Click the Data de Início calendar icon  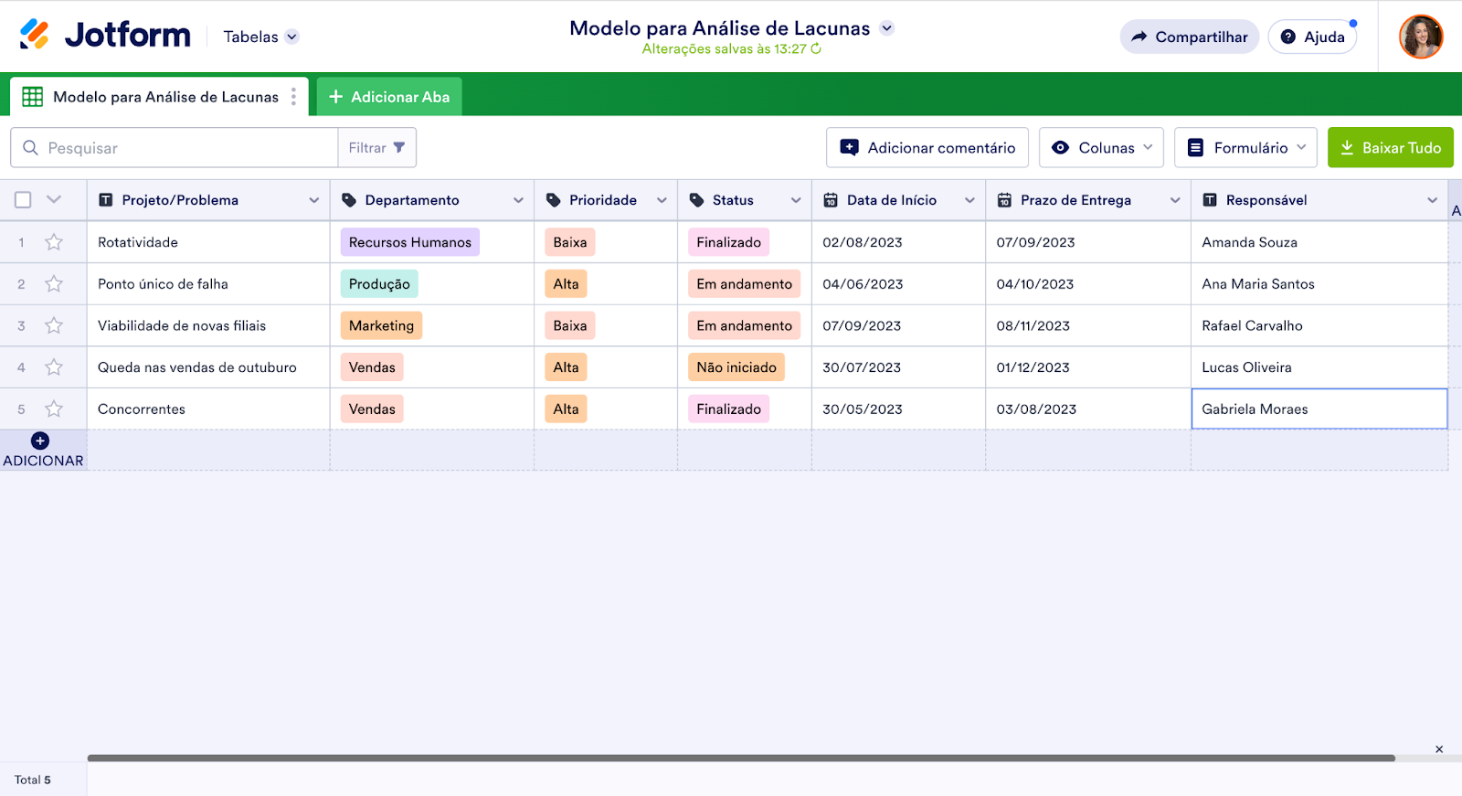pos(831,200)
